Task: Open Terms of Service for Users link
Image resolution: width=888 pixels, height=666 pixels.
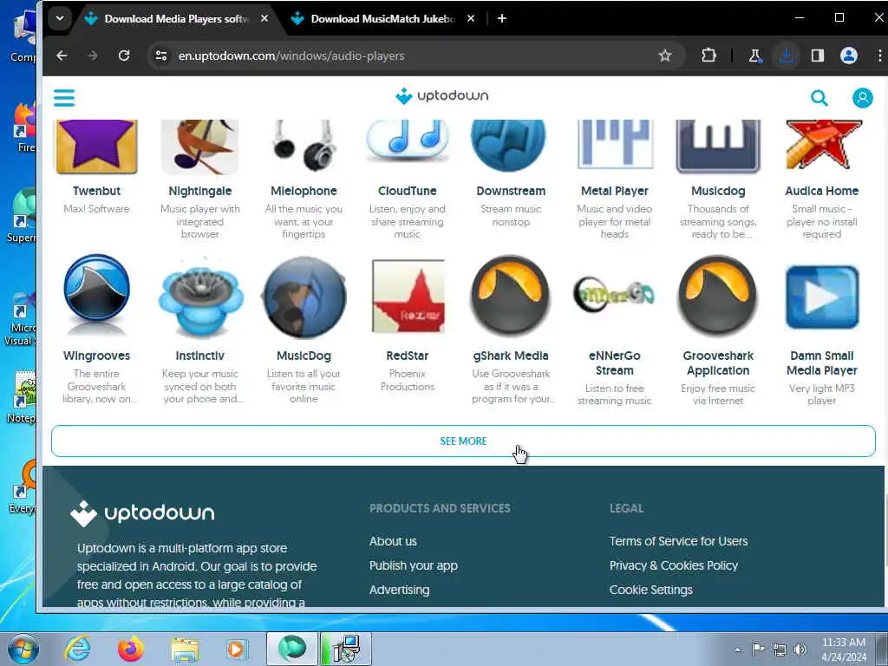Action: (678, 541)
